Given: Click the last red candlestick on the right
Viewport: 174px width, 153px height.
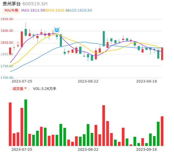Looking at the screenshot, I should click(162, 54).
